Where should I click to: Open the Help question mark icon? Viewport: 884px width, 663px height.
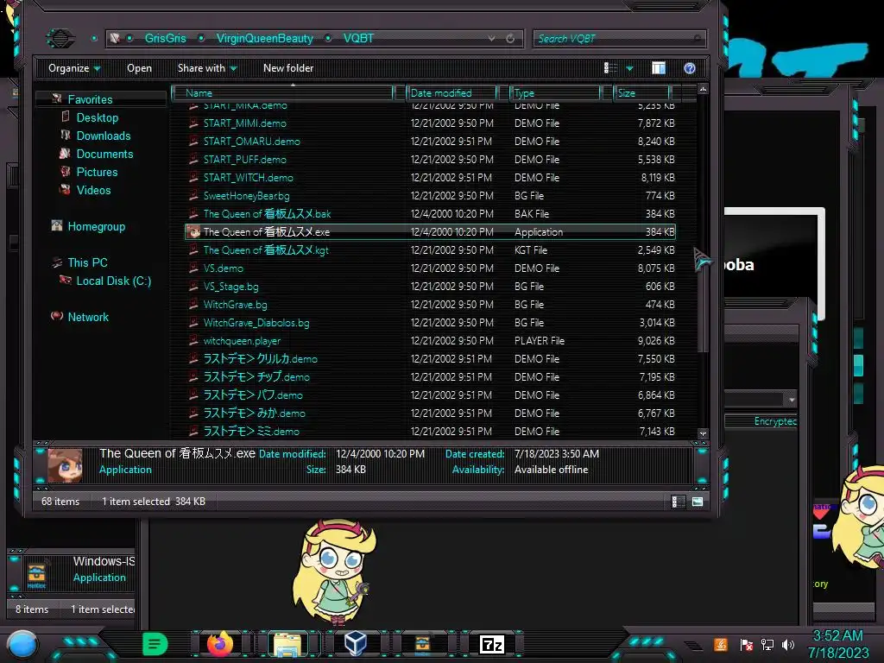(x=690, y=68)
